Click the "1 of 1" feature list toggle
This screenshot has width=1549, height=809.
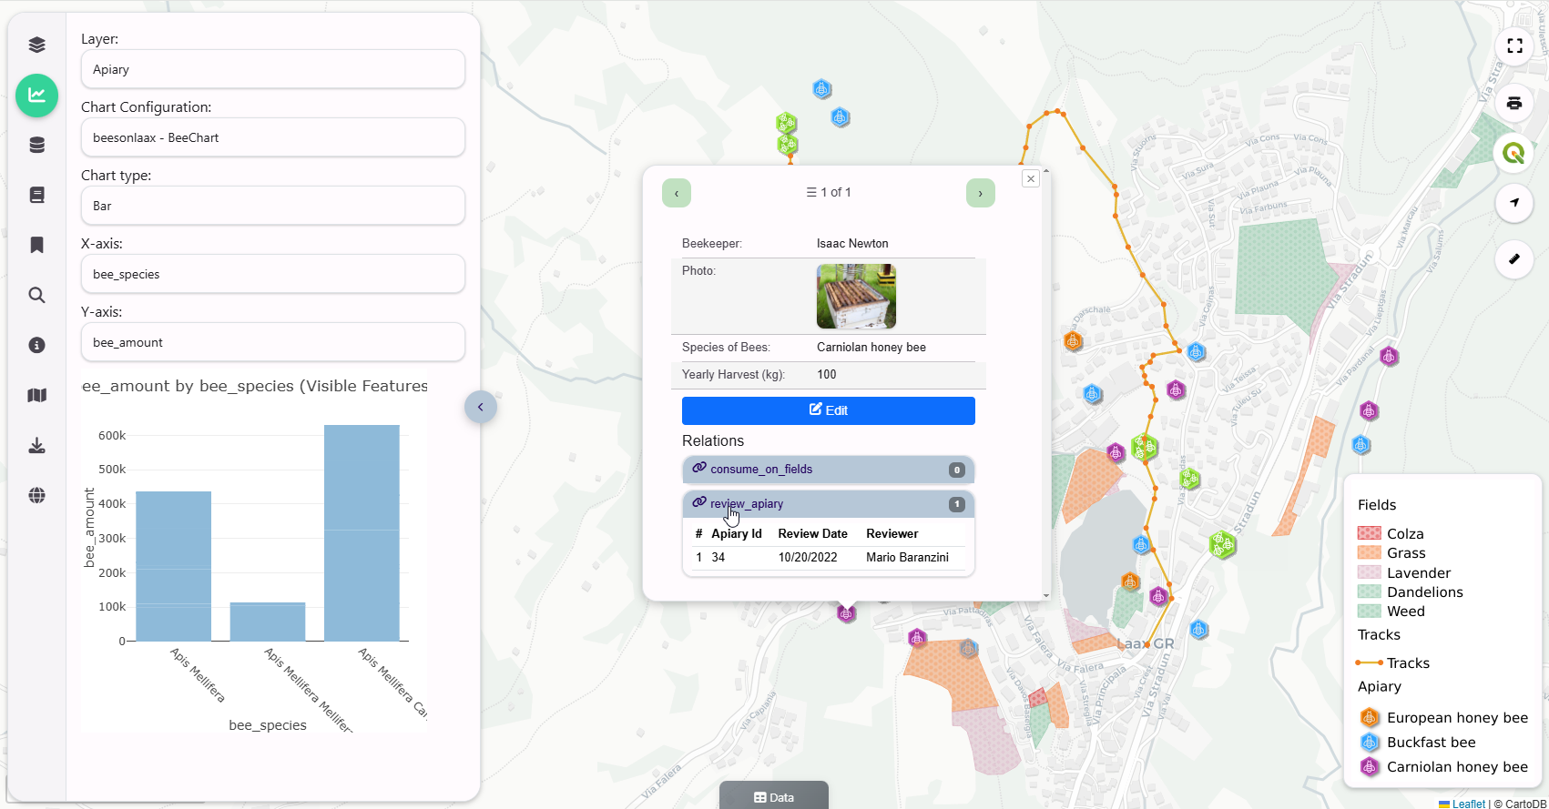829,192
